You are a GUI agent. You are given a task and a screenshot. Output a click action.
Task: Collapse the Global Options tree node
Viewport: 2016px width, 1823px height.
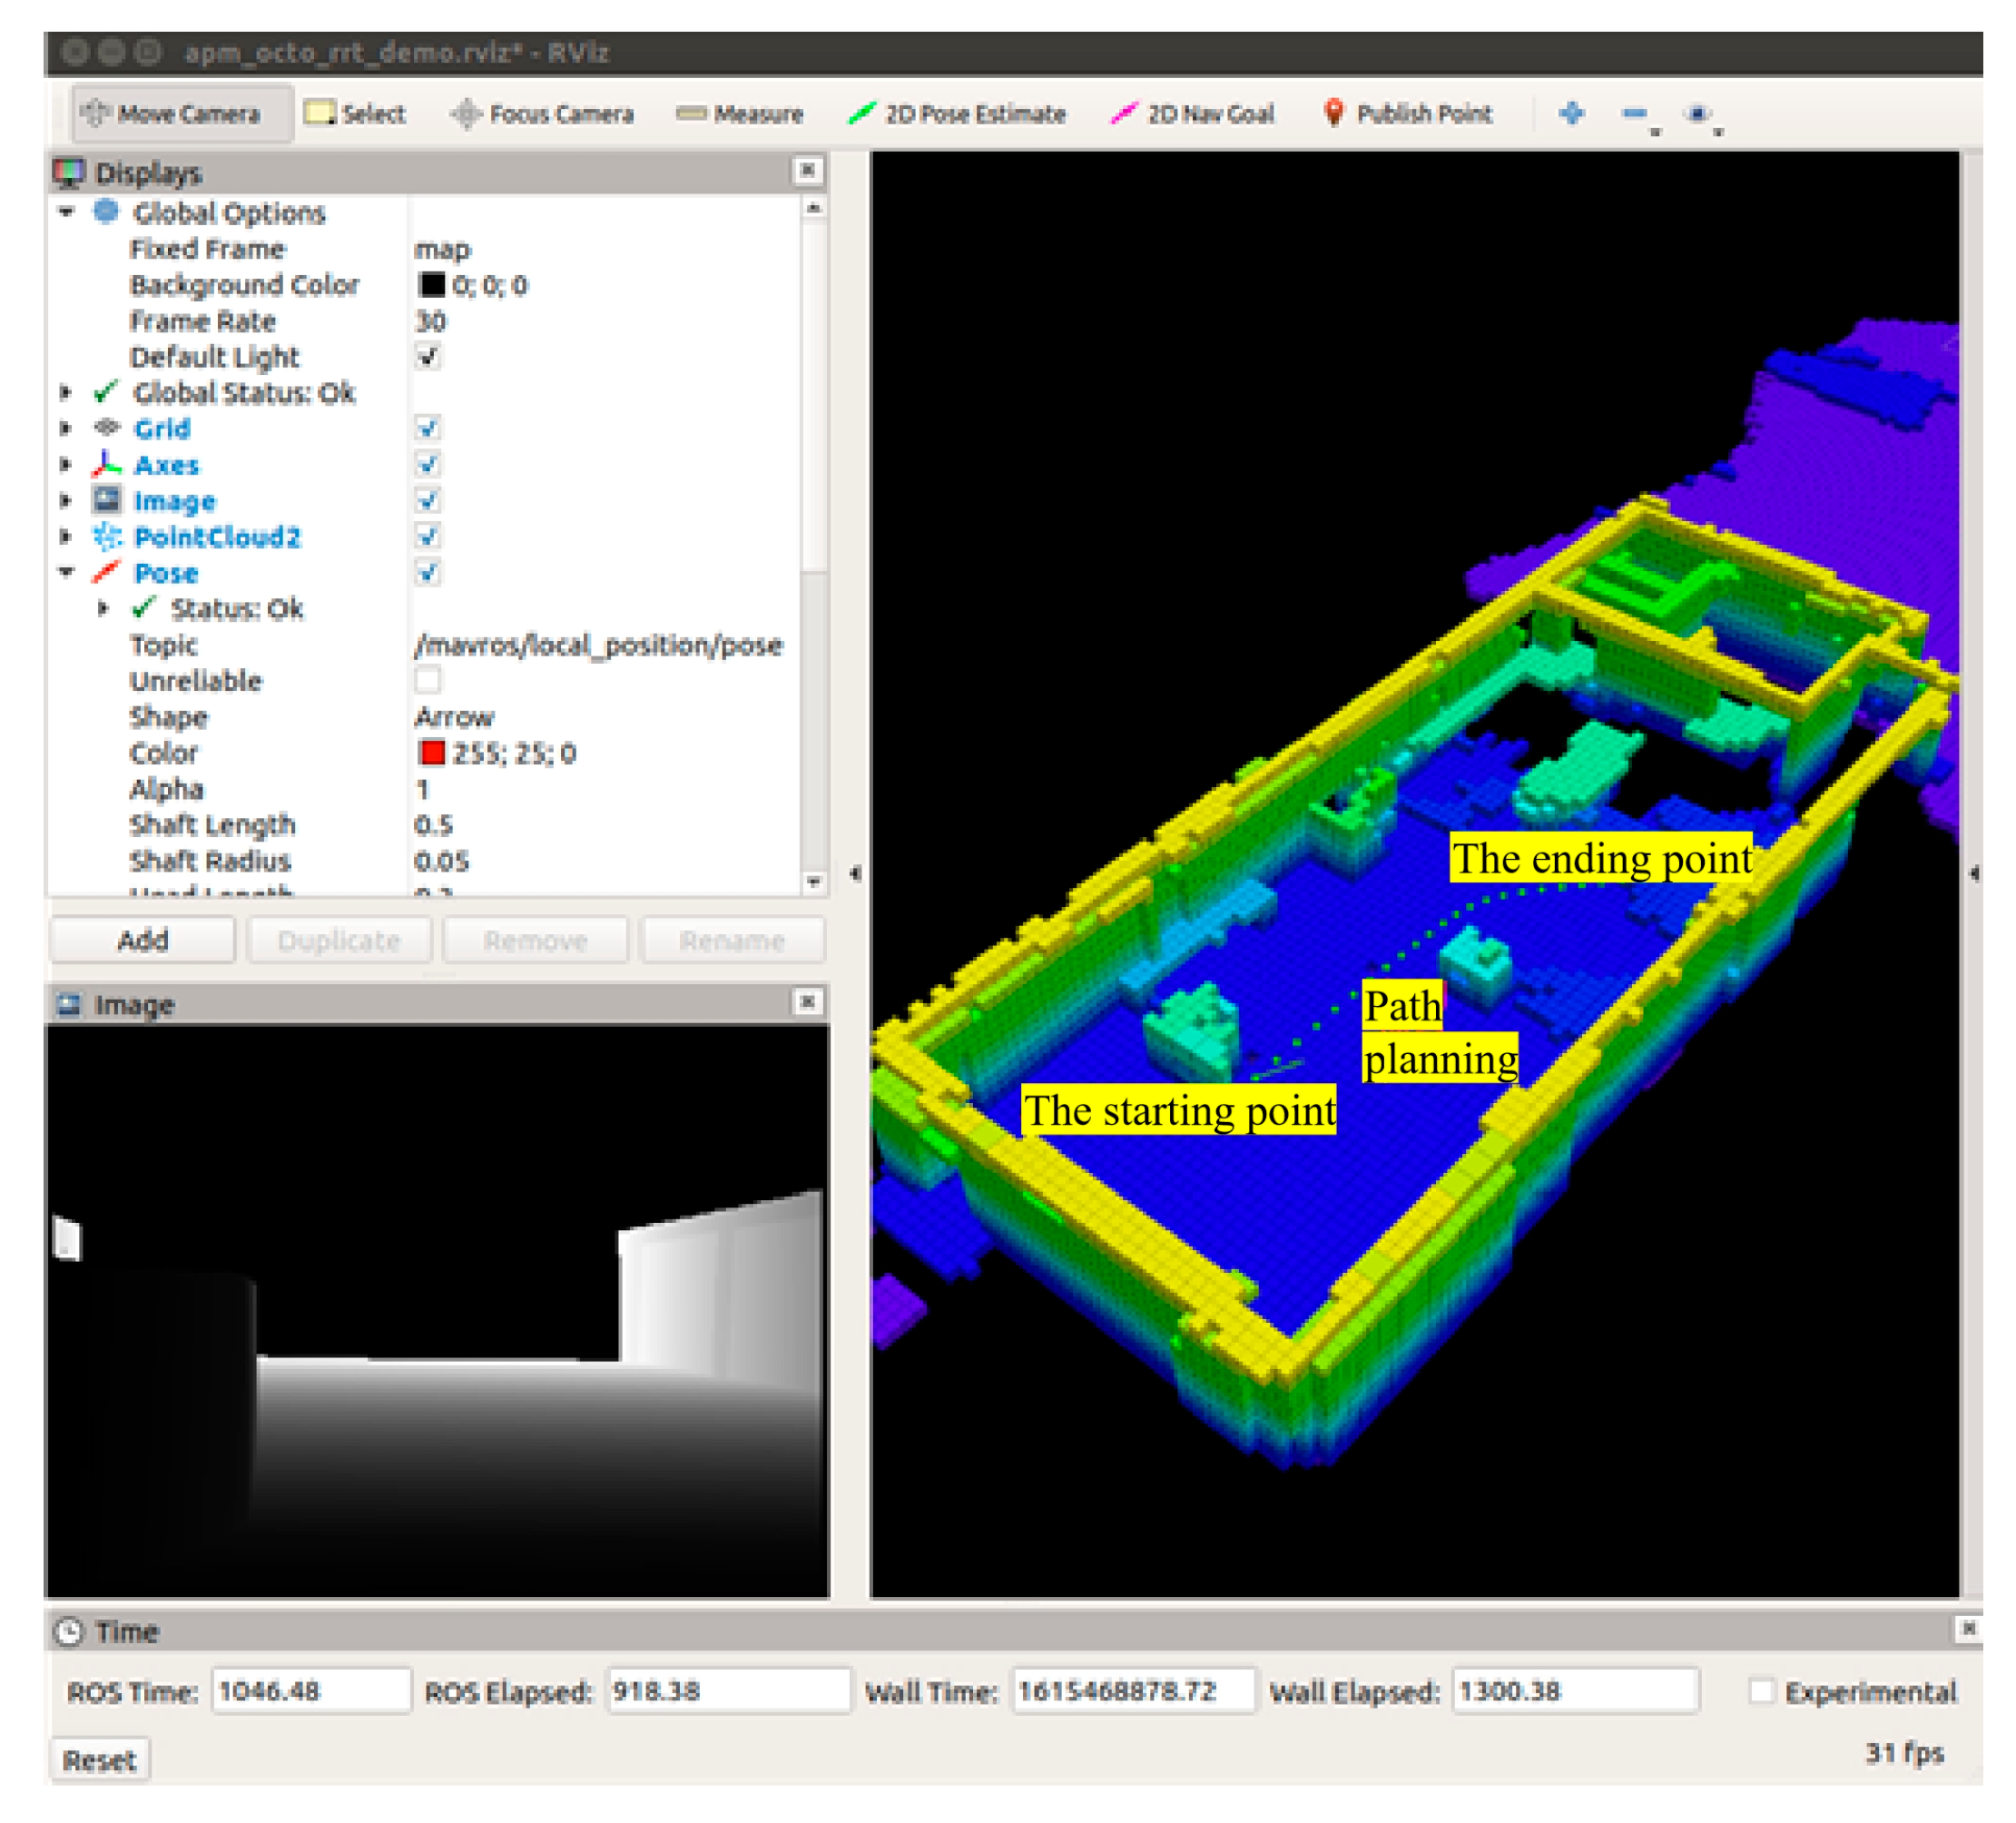pos(66,212)
